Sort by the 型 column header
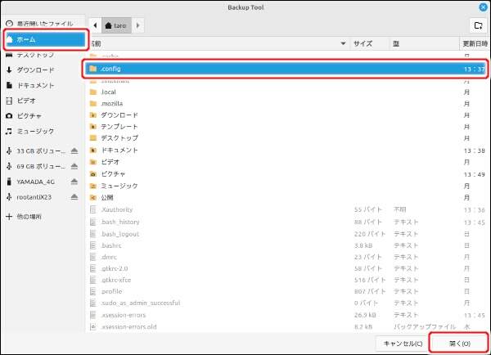The image size is (491, 355). pyautogui.click(x=425, y=43)
